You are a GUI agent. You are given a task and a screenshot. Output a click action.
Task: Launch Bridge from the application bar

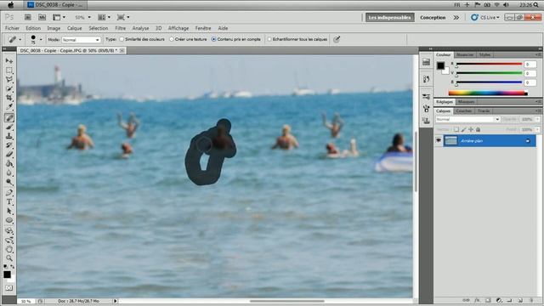tap(28, 17)
